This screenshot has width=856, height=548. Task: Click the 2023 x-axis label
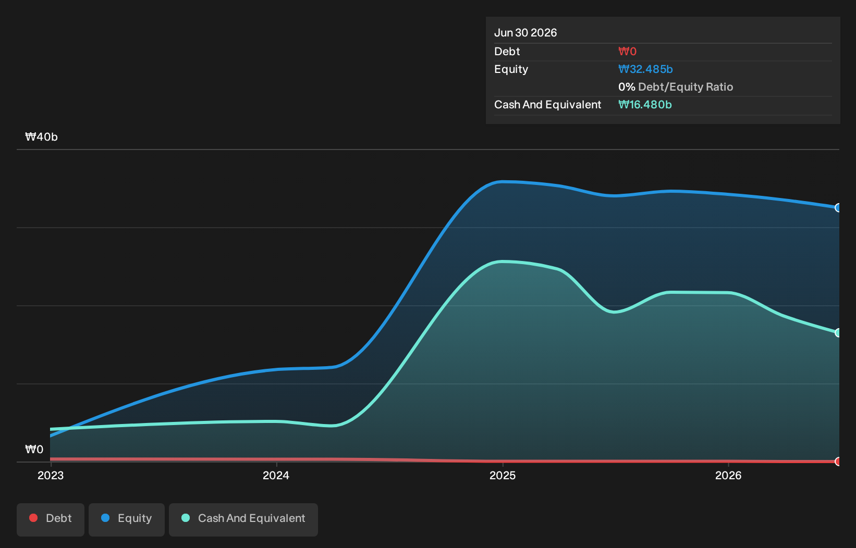point(51,475)
